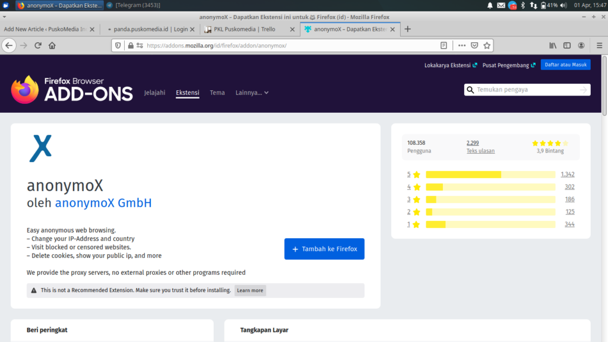This screenshot has width=608, height=342.
Task: Click the page vertical scrollbar
Action: coord(604,85)
